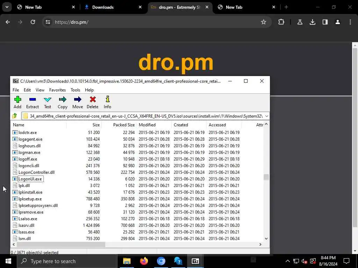Image resolution: width=358 pixels, height=268 pixels.
Task: Show hidden system tray icons
Action: click(x=288, y=261)
